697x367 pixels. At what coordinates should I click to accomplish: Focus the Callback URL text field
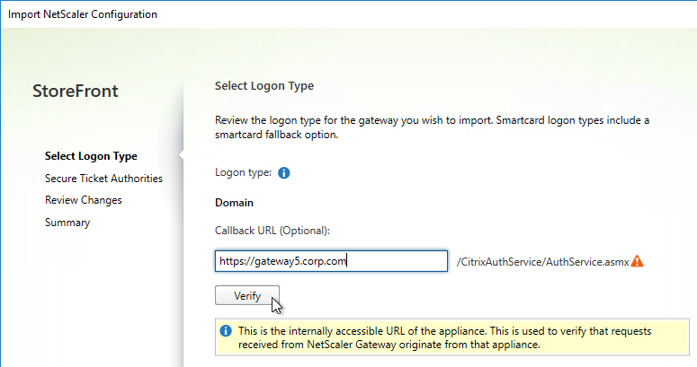pyautogui.click(x=331, y=261)
